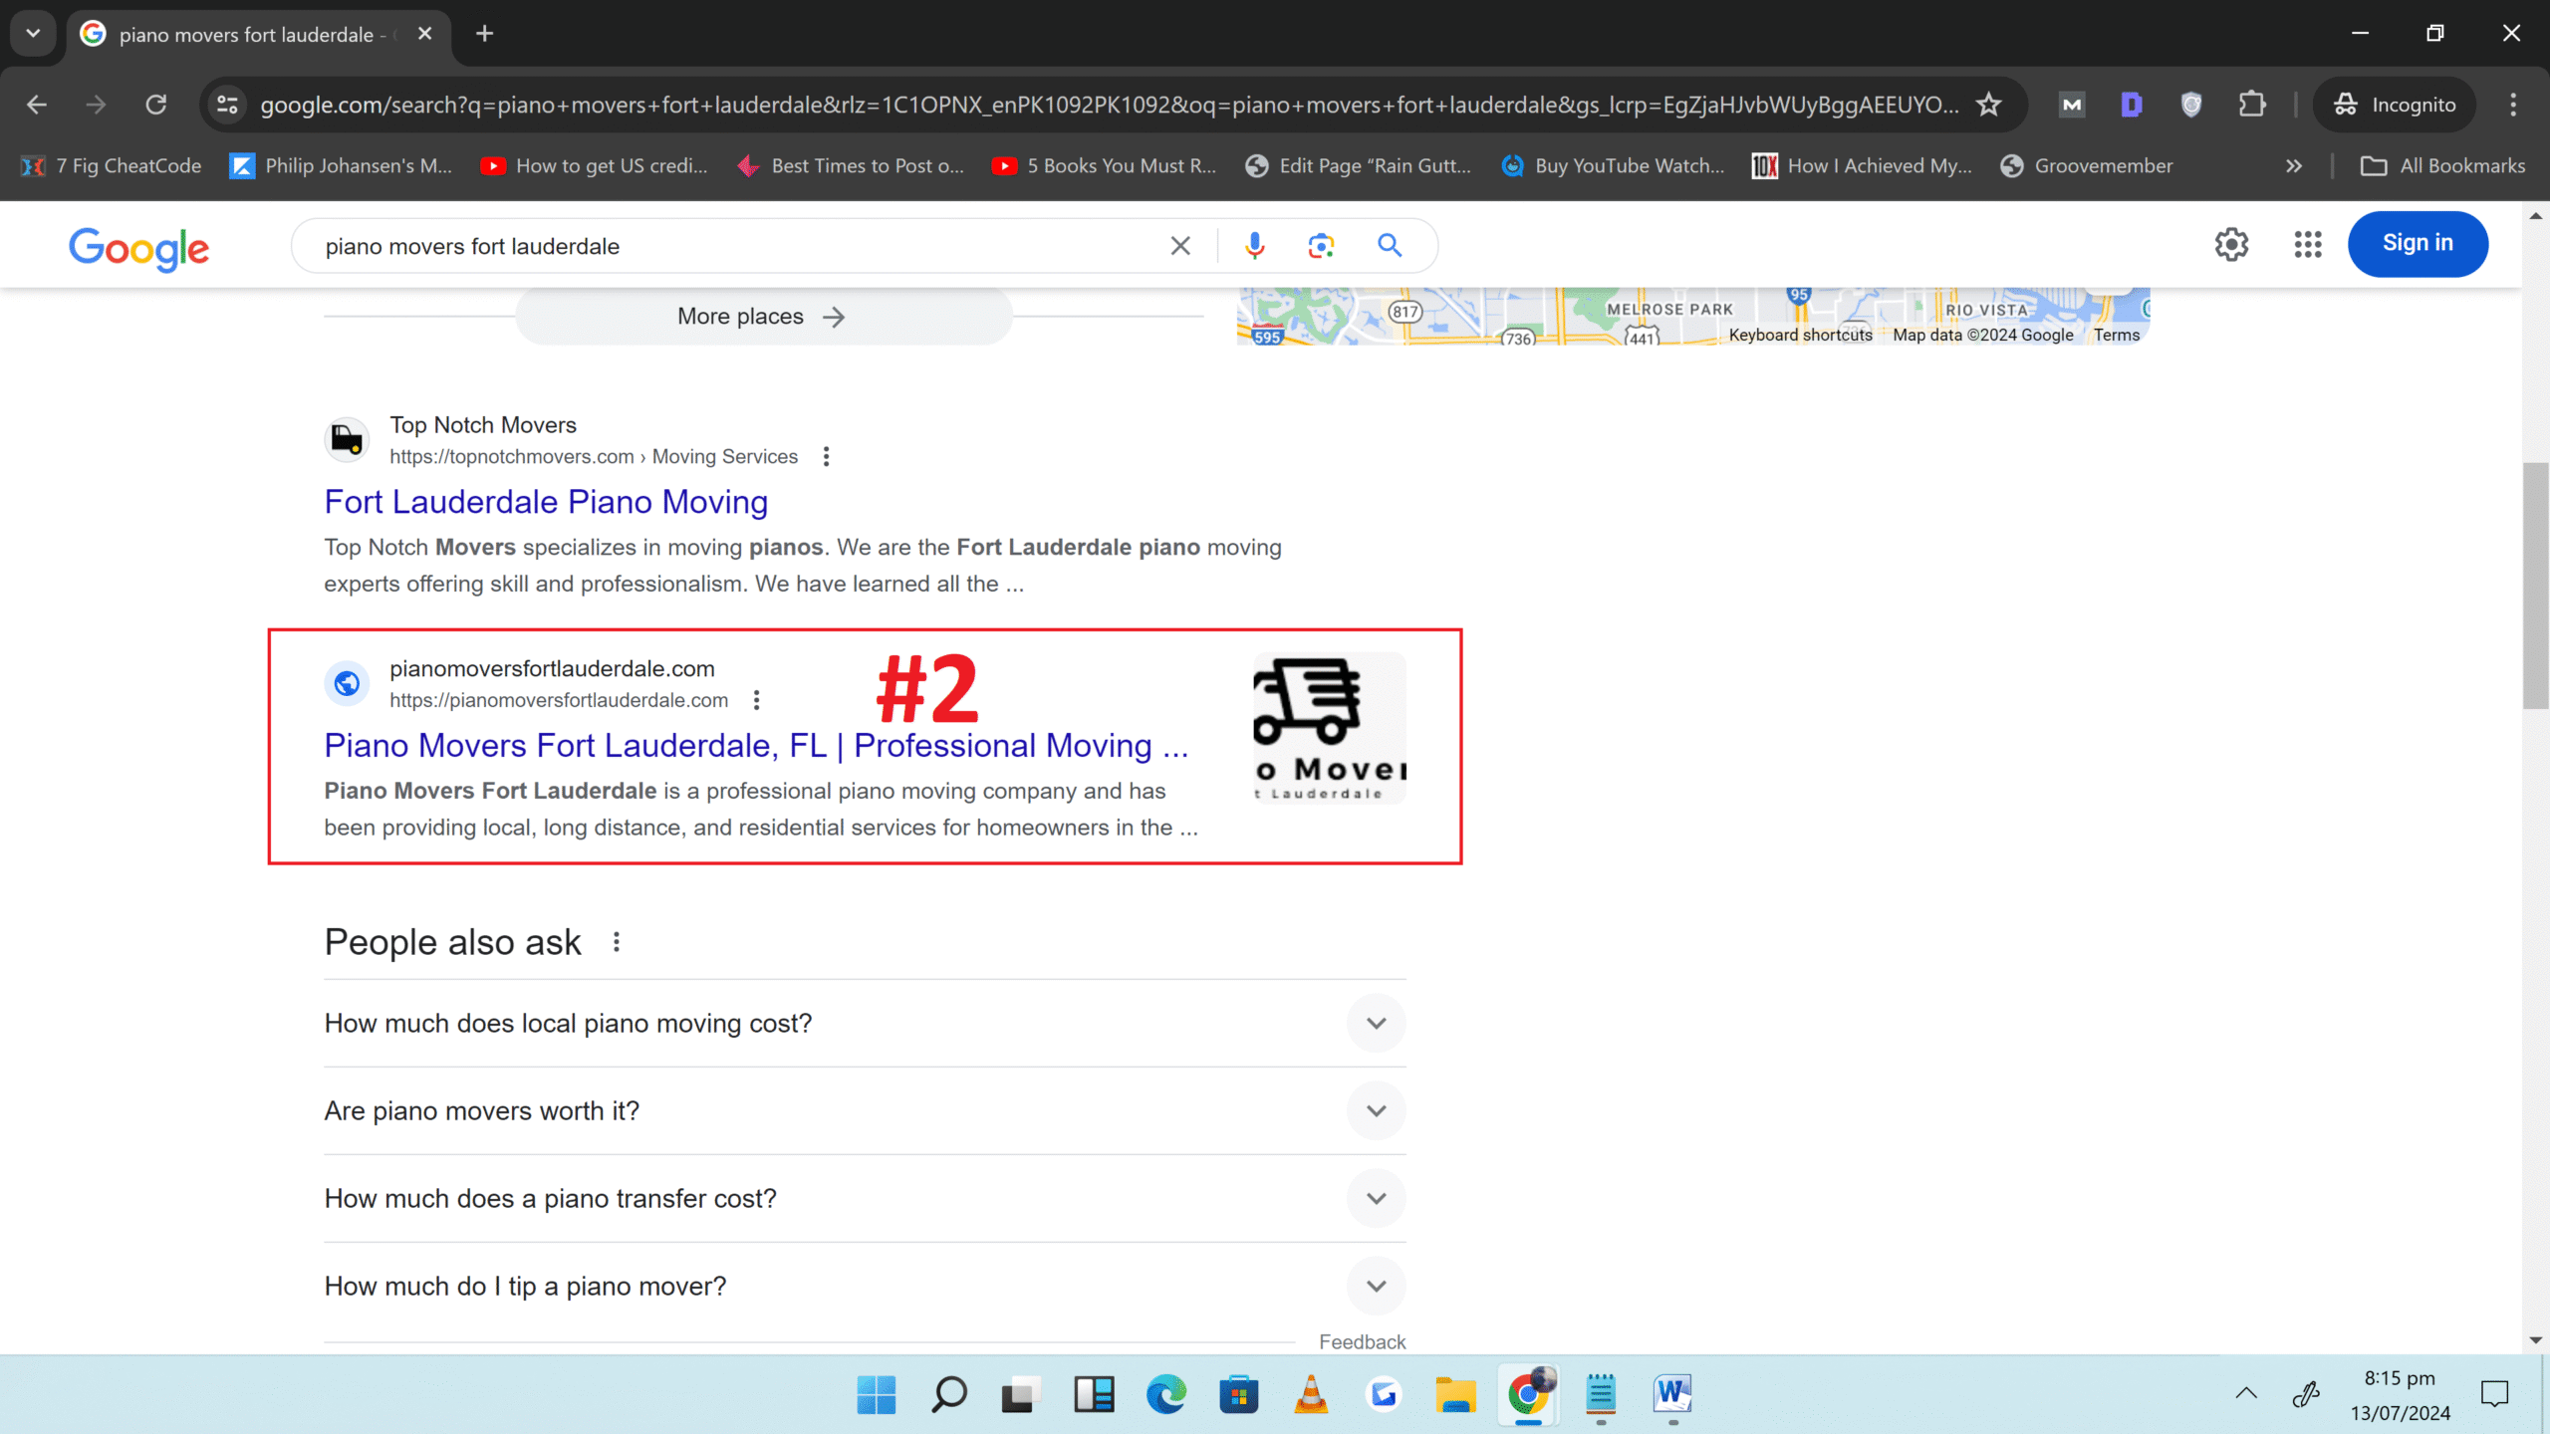Open Task View from taskbar
2550x1434 pixels.
pos(1021,1394)
